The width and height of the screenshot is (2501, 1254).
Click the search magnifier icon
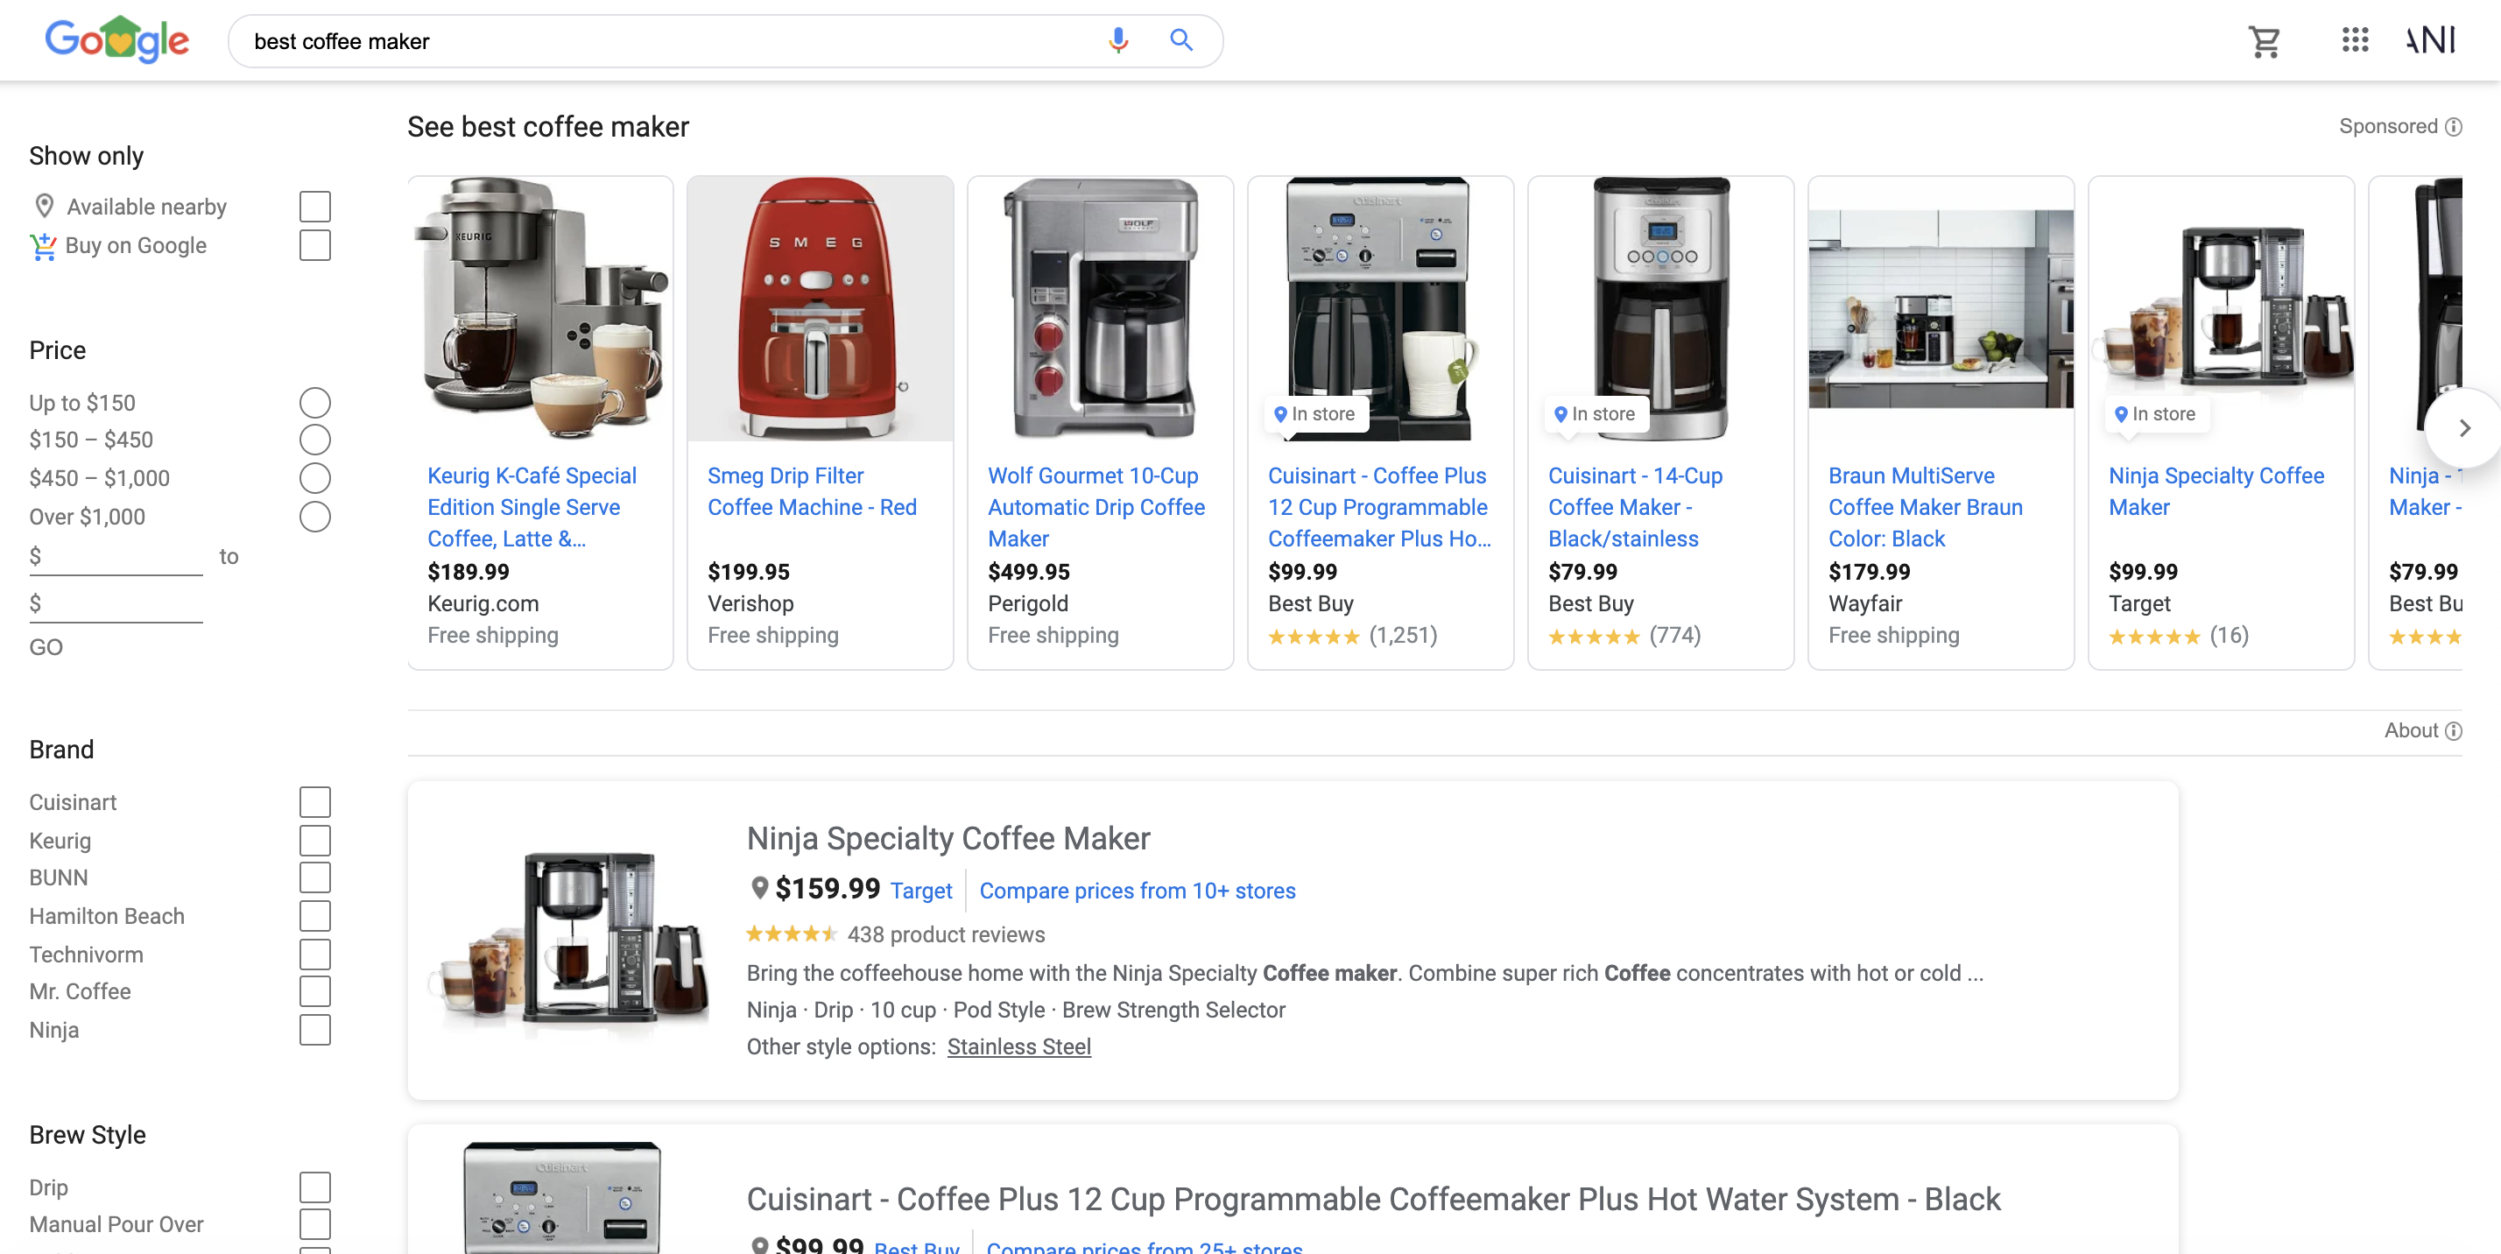pos(1181,41)
